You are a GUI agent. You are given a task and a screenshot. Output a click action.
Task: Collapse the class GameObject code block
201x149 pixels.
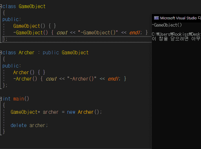tap(1, 6)
